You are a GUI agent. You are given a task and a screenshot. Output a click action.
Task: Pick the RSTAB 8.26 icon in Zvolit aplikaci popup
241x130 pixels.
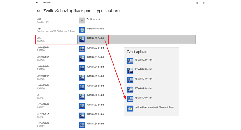point(130,99)
